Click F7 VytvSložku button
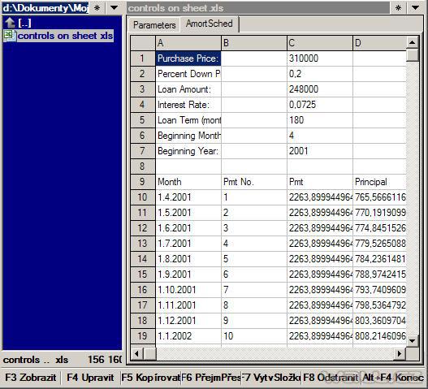The height and width of the screenshot is (389, 428). (271, 378)
